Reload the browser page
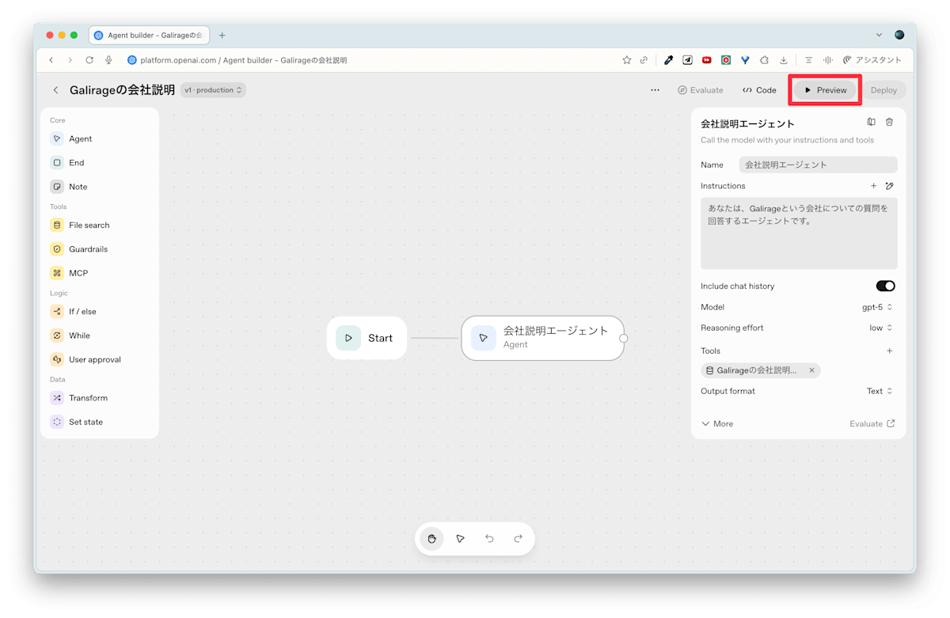The image size is (950, 618). [89, 60]
